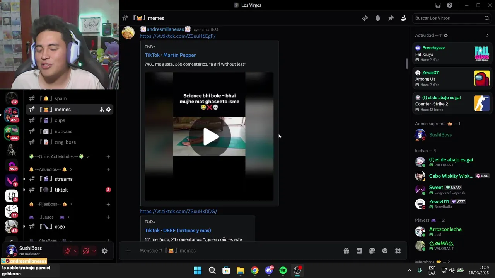This screenshot has width=495, height=278.
Task: Open Zevaz011 Among Us activity card
Action: click(452, 78)
